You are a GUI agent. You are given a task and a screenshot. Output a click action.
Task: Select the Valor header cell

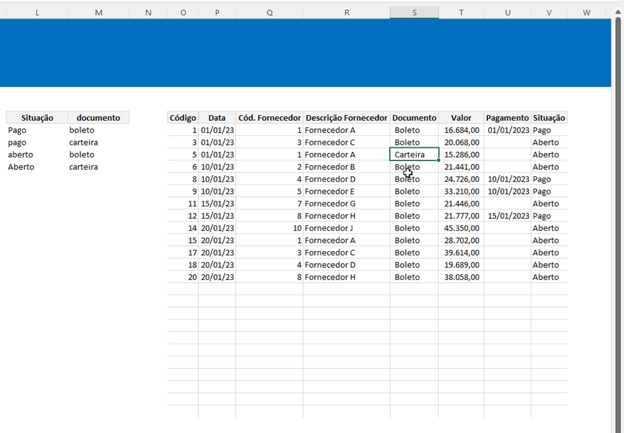pos(461,118)
